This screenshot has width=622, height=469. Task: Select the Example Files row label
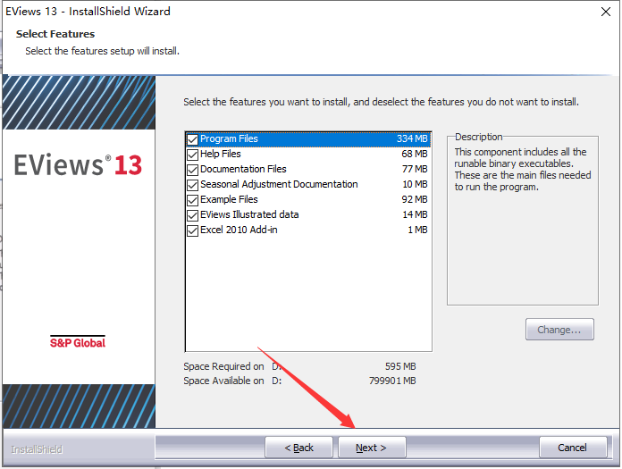click(x=229, y=199)
